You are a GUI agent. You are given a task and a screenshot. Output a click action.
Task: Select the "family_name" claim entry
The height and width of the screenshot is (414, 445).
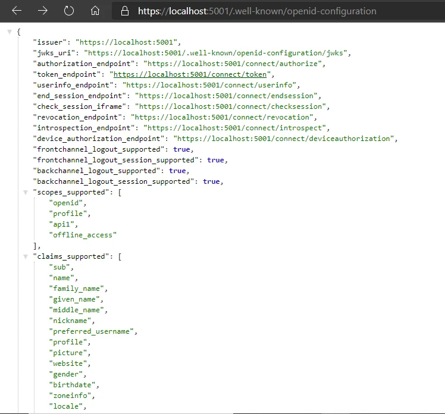pyautogui.click(x=77, y=289)
